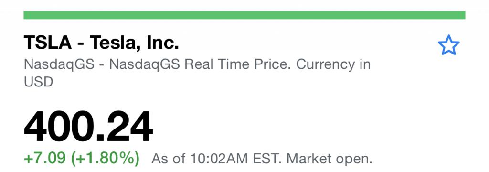Image resolution: width=489 pixels, height=172 pixels.
Task: Add TSLA to watchlist with star icon
Action: [x=449, y=45]
